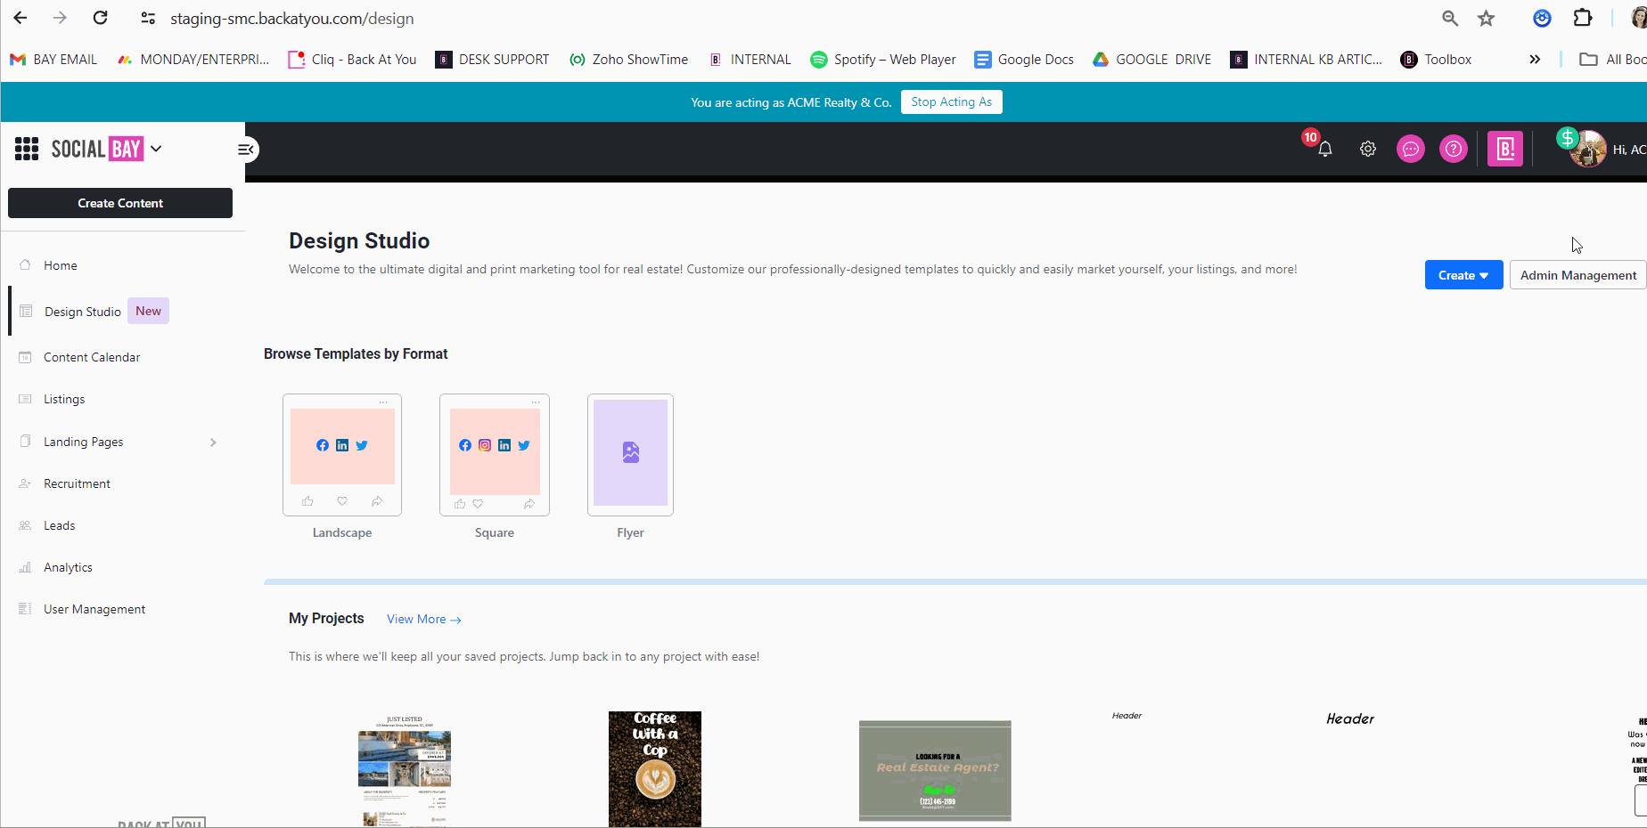This screenshot has width=1647, height=828.
Task: Open the site information icon in address bar
Action: pyautogui.click(x=148, y=18)
